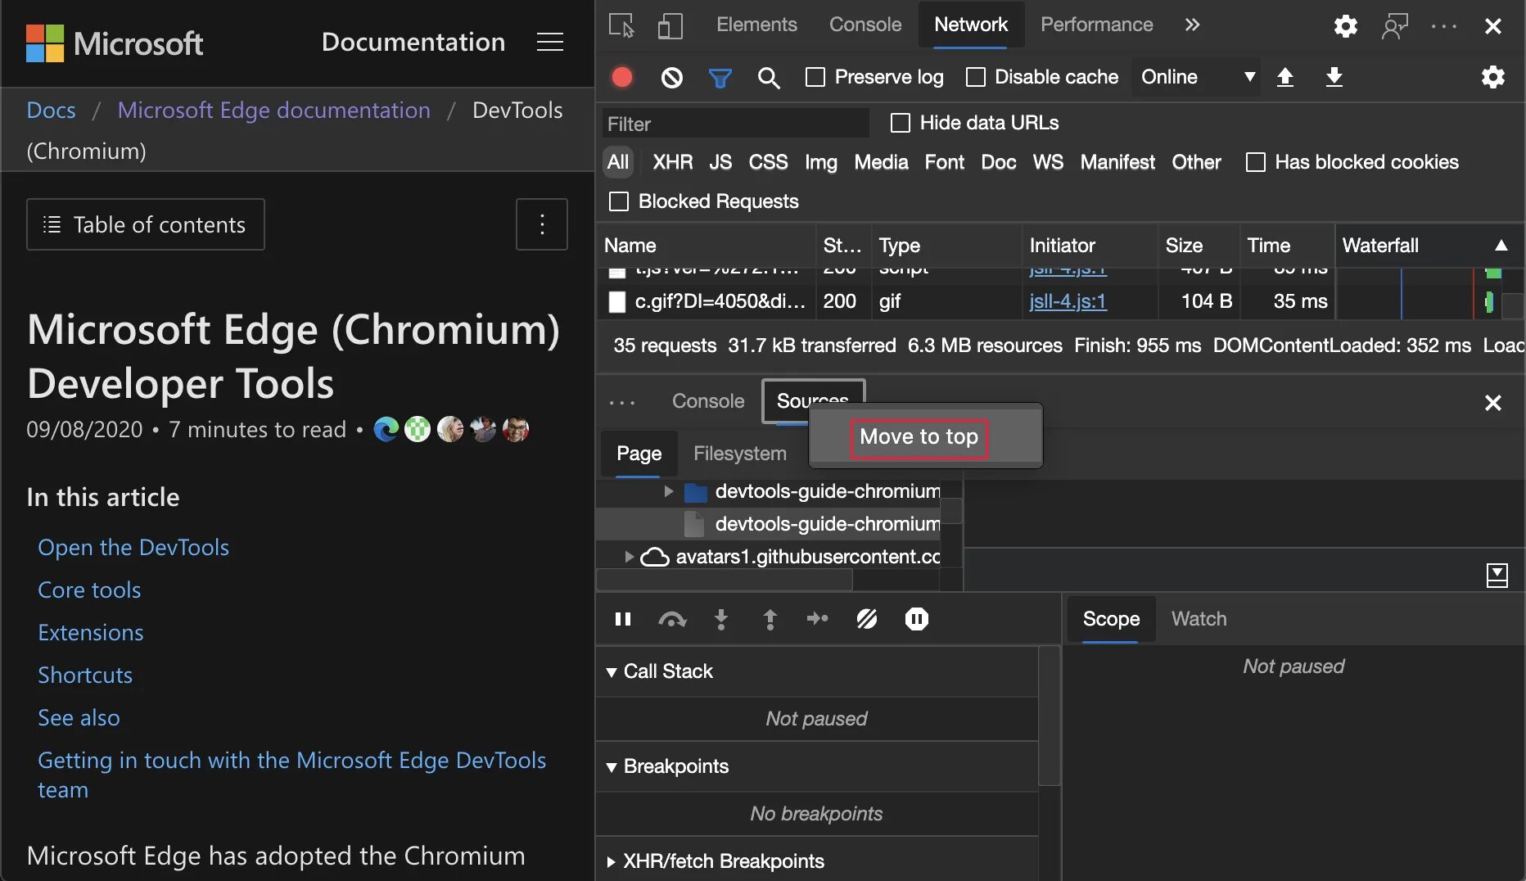Collapse the Breakpoints section
The height and width of the screenshot is (881, 1526).
pyautogui.click(x=612, y=767)
